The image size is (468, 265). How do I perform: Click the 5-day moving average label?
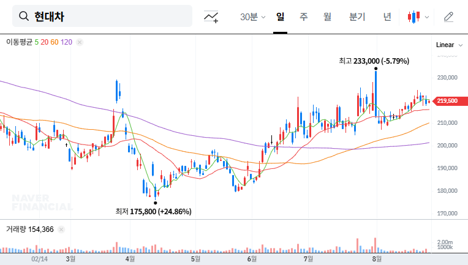click(x=36, y=42)
